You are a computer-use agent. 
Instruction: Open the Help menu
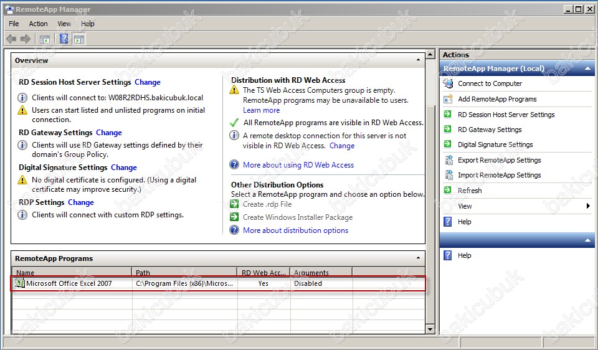pos(87,24)
